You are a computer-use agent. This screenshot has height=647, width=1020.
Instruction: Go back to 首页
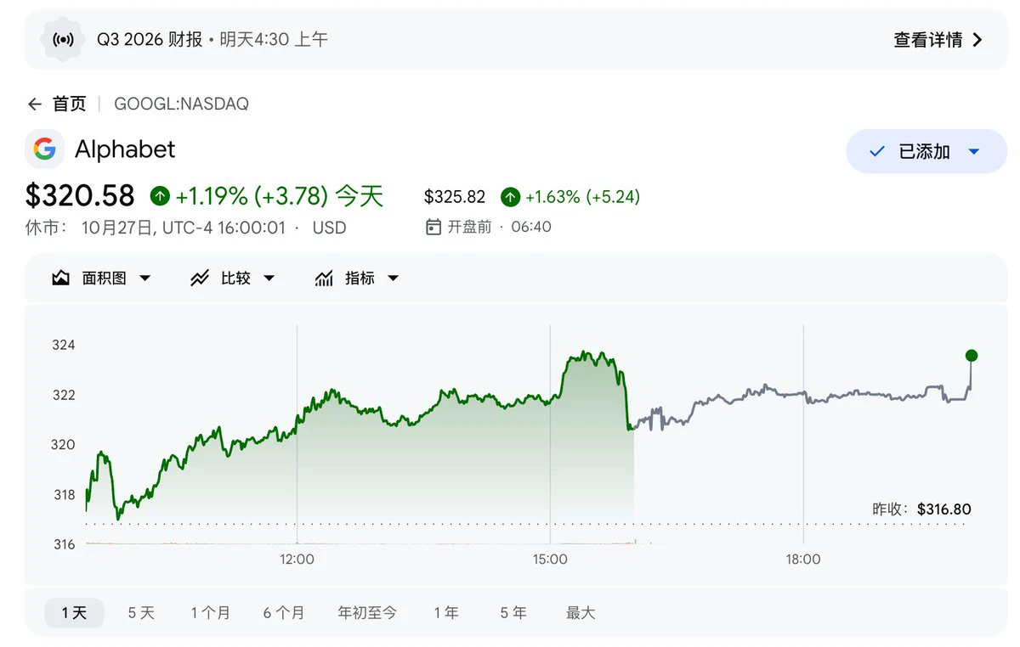(x=70, y=104)
